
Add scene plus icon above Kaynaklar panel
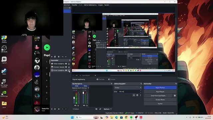(52, 57)
